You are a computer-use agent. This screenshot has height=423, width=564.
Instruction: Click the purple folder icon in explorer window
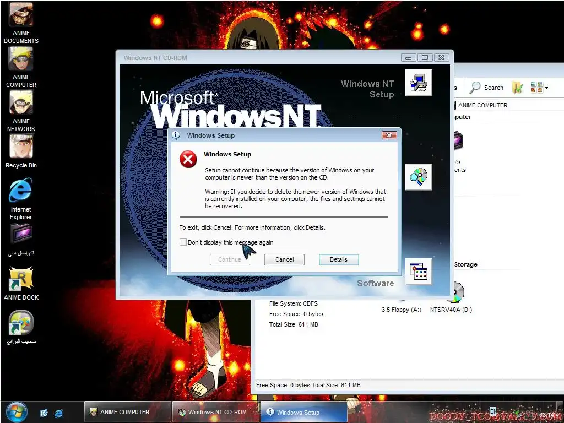tap(458, 140)
